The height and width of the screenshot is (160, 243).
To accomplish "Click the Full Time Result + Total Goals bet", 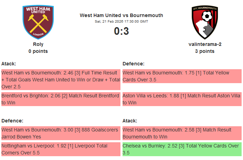I will point(61,80).
